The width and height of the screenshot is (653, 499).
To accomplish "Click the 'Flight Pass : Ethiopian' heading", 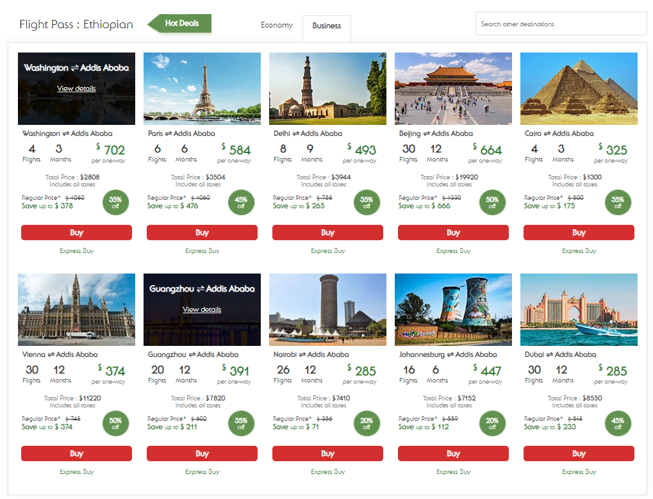I will [x=76, y=24].
